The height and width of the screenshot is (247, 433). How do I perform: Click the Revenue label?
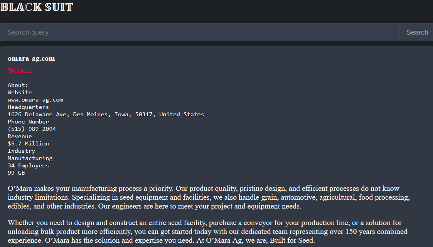point(20,136)
